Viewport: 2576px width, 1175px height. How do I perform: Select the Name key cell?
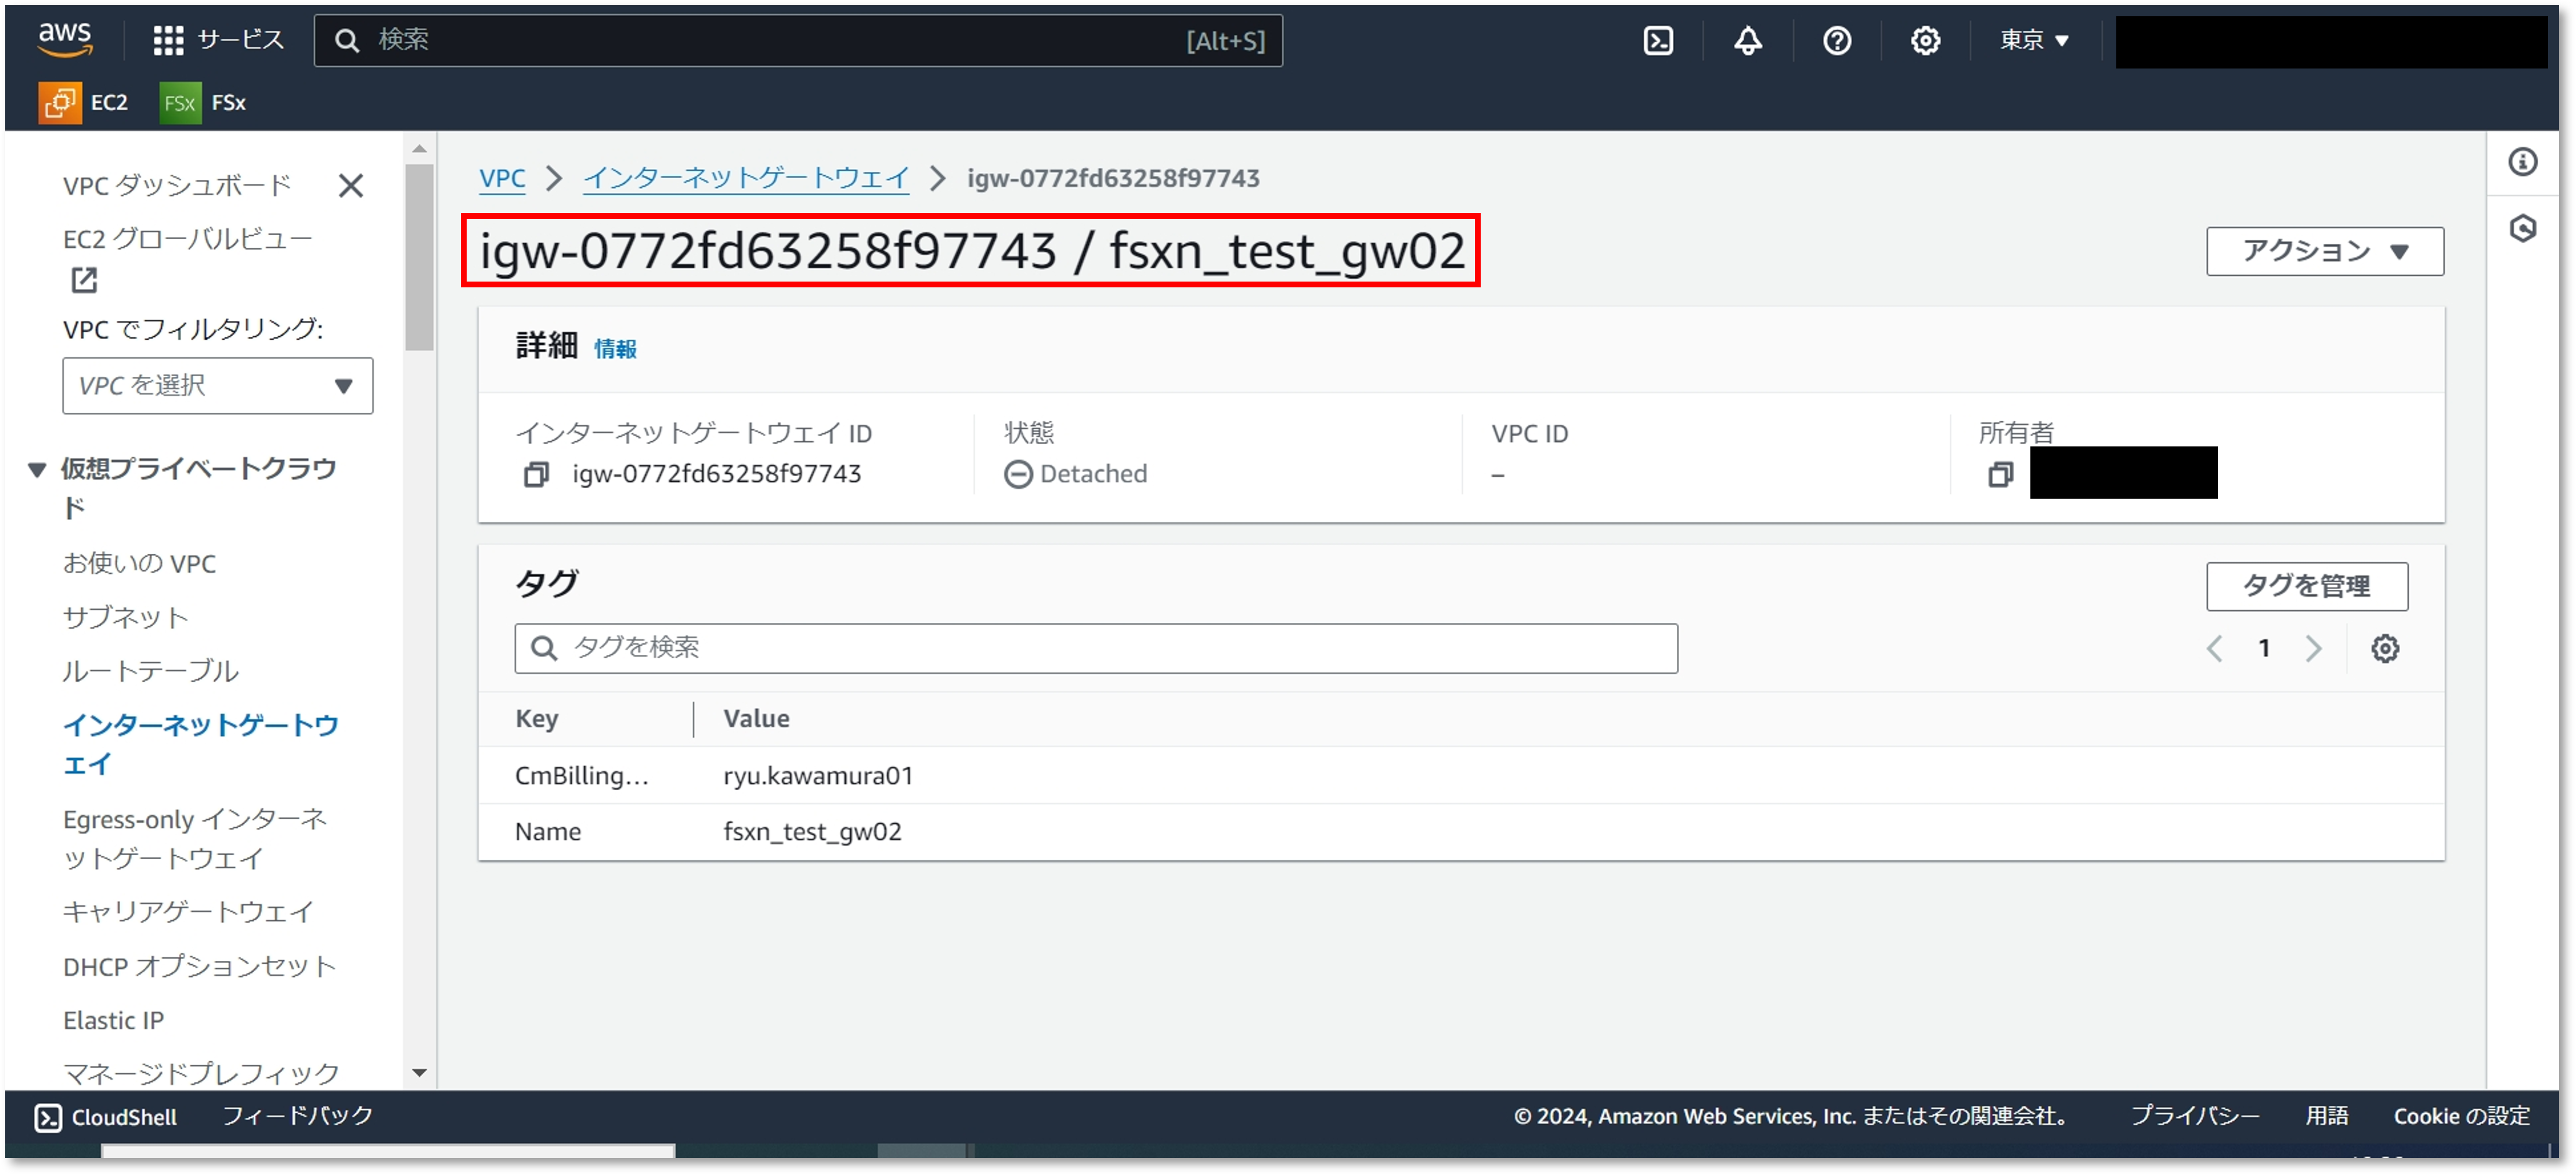547,831
